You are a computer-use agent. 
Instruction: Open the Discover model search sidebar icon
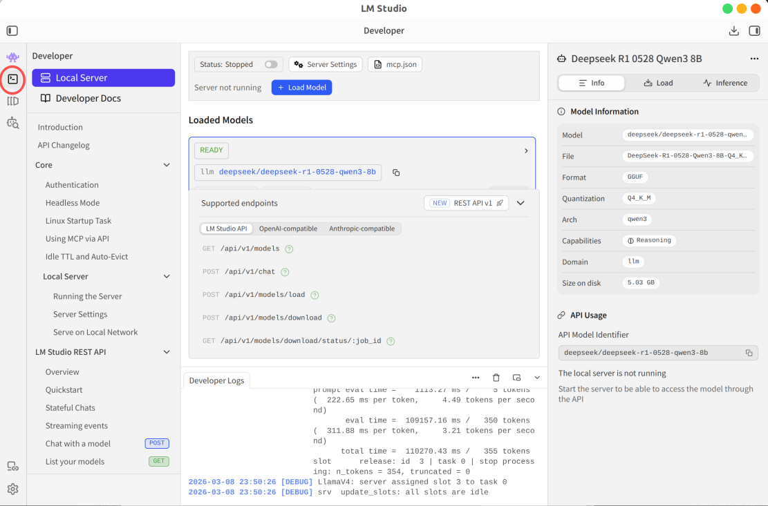pos(12,123)
